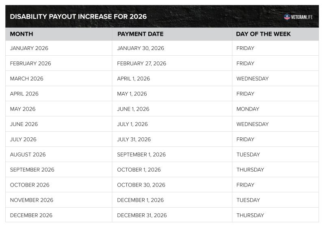Select the MAY 1, 2026 payment date

(x=132, y=94)
